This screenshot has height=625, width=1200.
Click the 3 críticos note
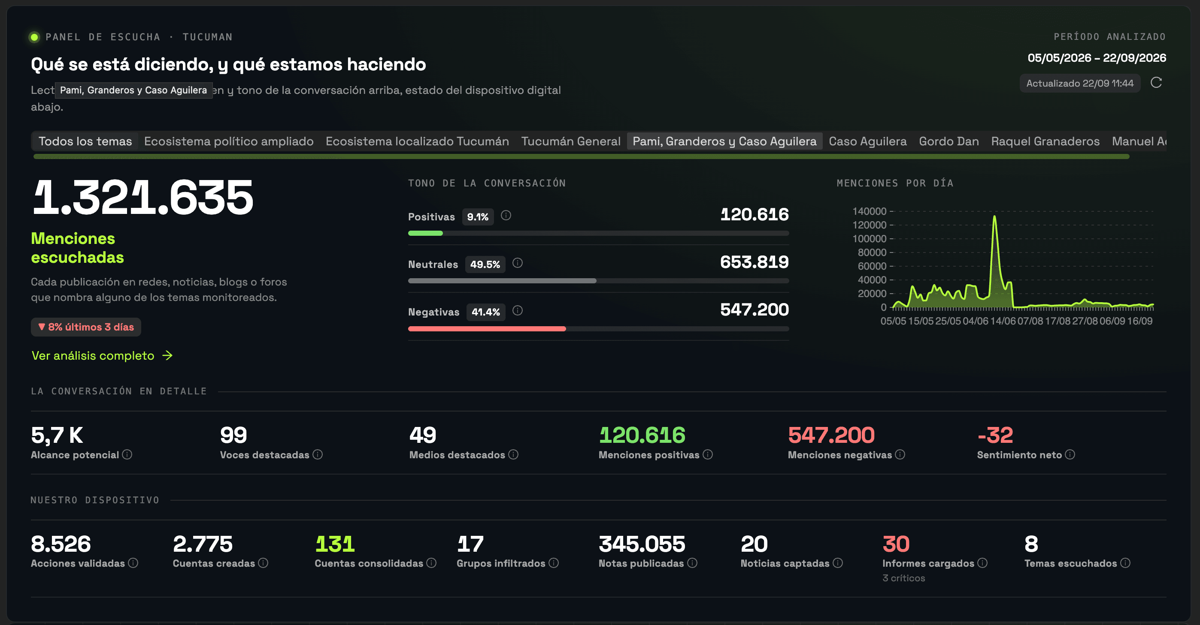(x=903, y=578)
